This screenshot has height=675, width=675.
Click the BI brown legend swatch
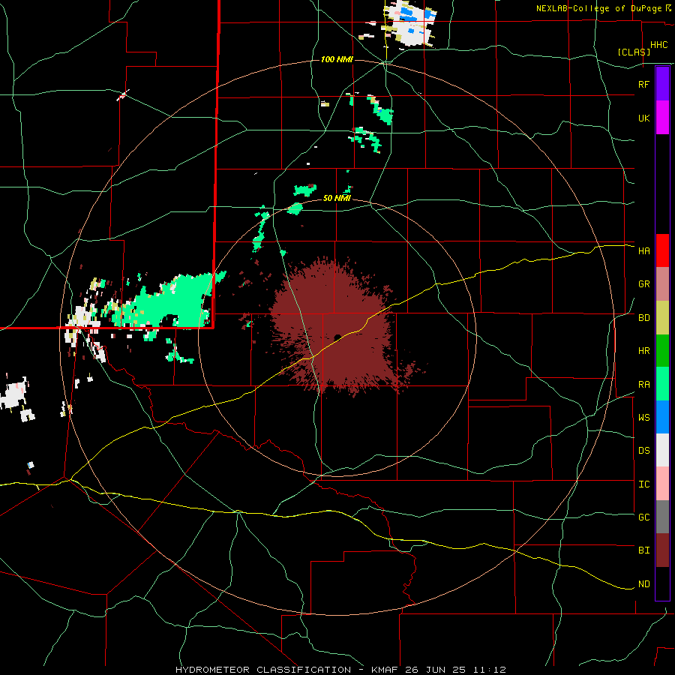click(x=662, y=550)
